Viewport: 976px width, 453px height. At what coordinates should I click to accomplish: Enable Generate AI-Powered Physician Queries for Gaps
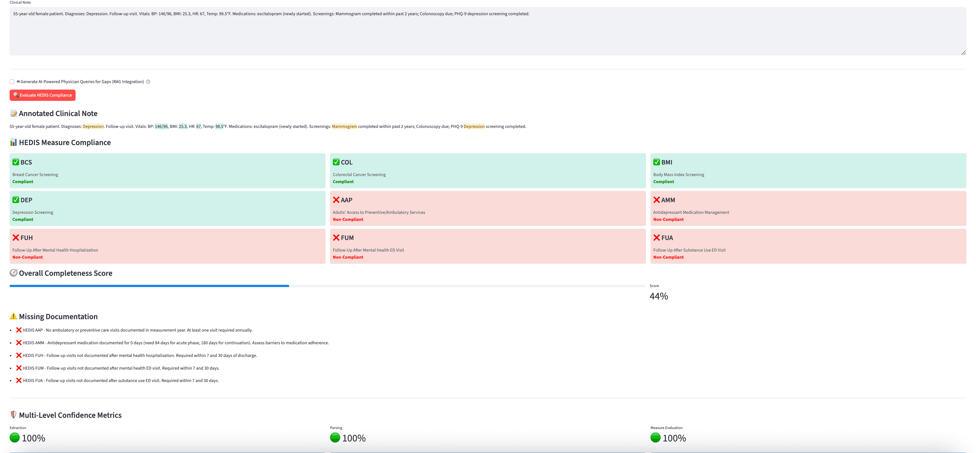pyautogui.click(x=12, y=81)
